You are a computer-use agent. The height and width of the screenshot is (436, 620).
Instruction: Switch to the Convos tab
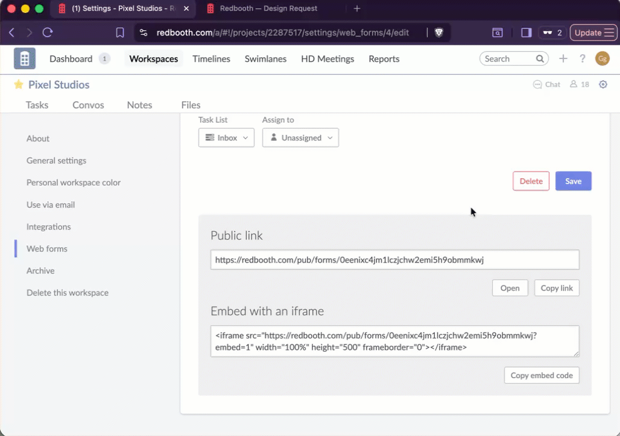click(x=88, y=105)
